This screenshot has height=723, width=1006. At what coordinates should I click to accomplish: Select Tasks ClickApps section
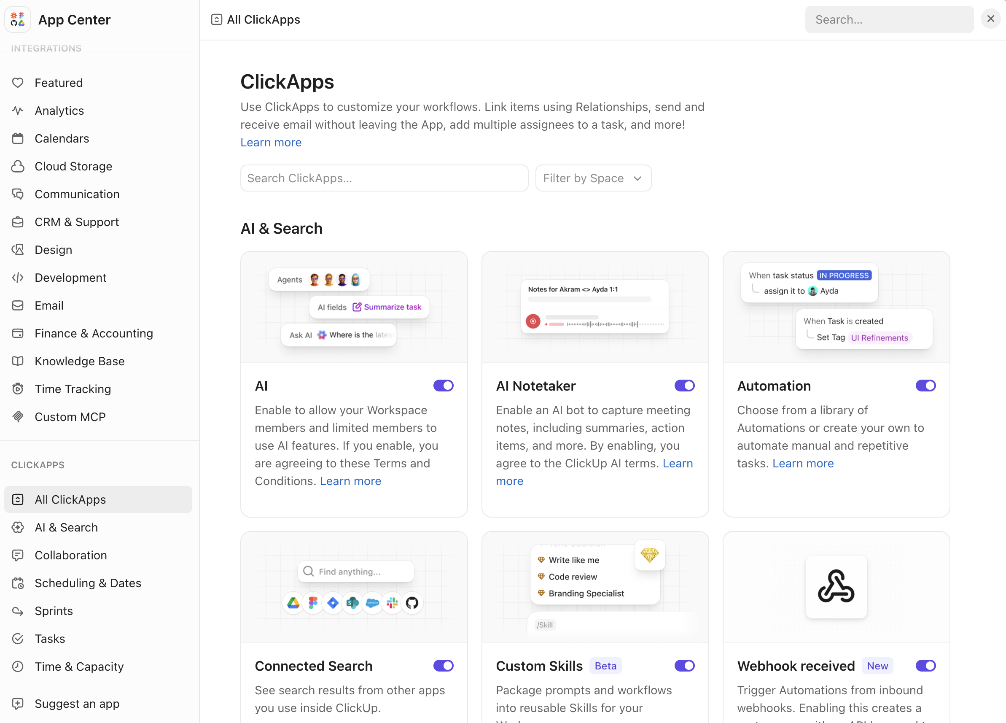(98, 639)
